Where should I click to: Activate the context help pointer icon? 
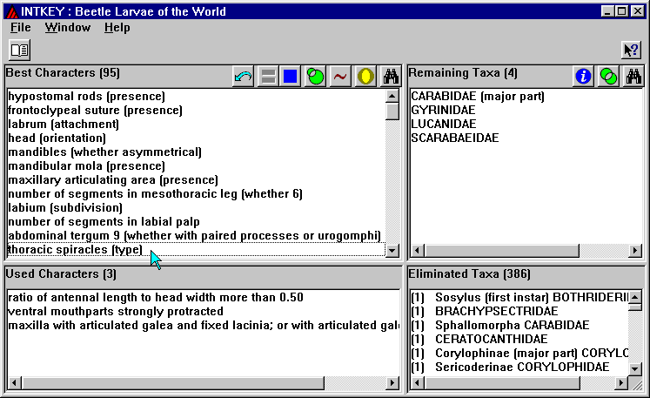[x=630, y=50]
